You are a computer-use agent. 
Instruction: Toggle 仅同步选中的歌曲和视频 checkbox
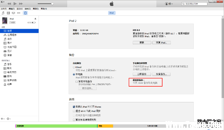74,115
